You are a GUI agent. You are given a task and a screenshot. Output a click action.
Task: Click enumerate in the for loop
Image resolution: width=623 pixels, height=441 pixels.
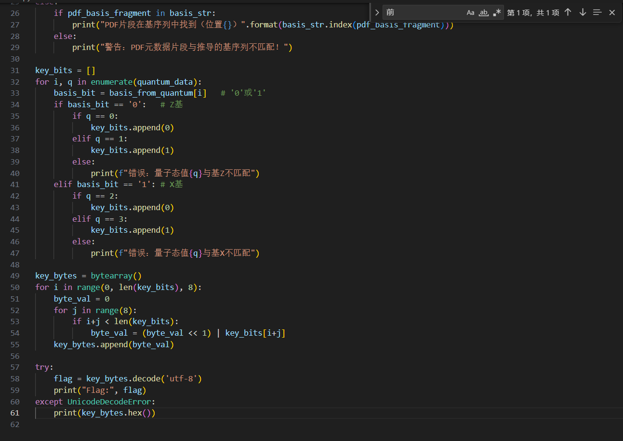pos(111,82)
